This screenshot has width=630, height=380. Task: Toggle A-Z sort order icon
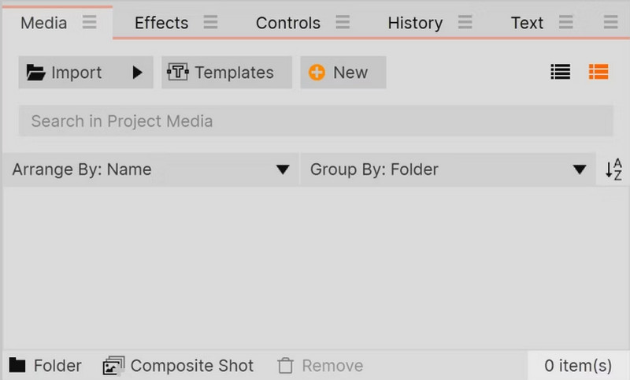[x=613, y=170]
